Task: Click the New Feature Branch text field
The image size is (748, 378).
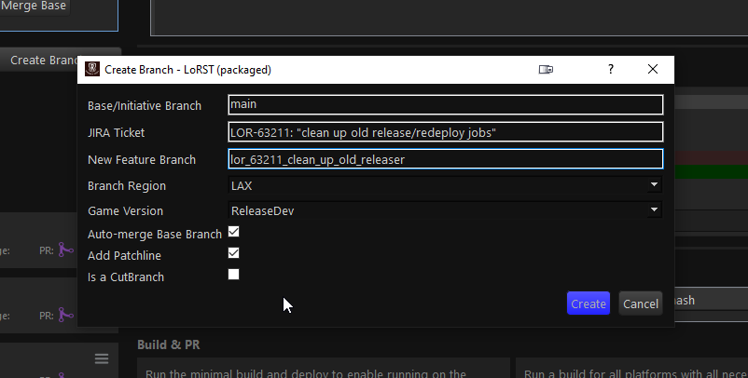Action: click(x=445, y=159)
